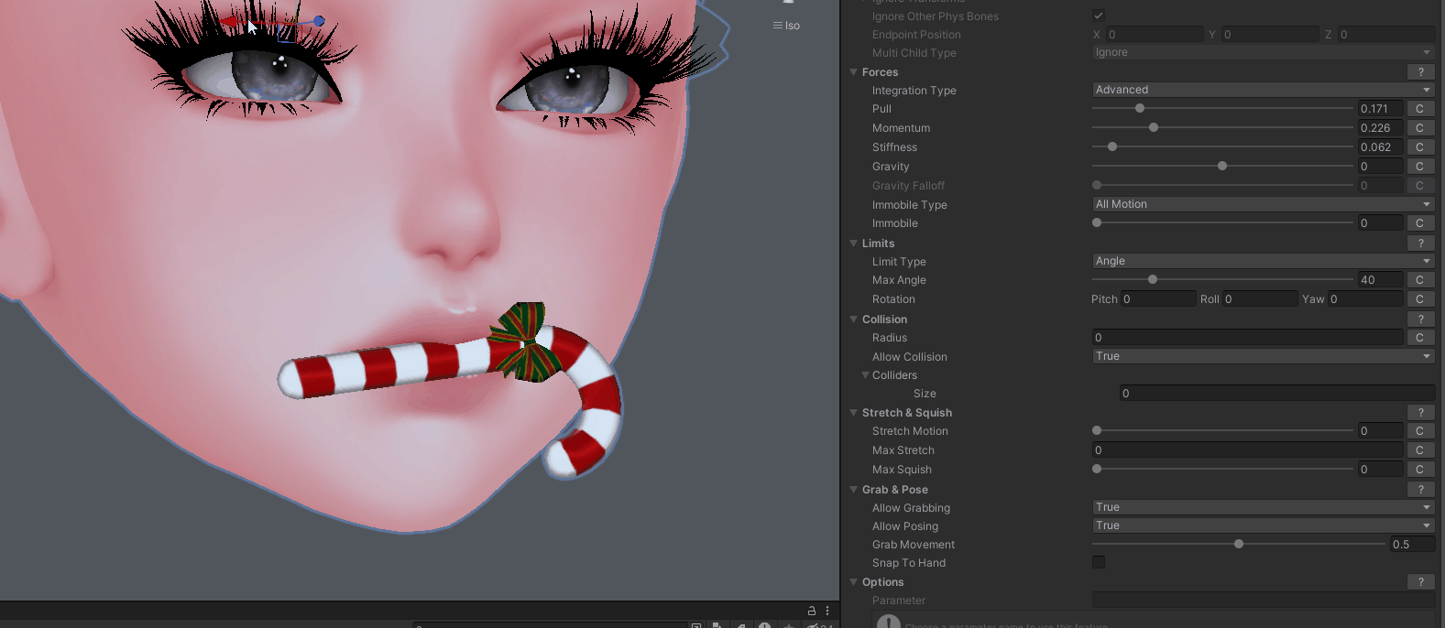Screen dimensions: 1445x628
Task: Open the three-dot panel options menu
Action: pyautogui.click(x=827, y=611)
